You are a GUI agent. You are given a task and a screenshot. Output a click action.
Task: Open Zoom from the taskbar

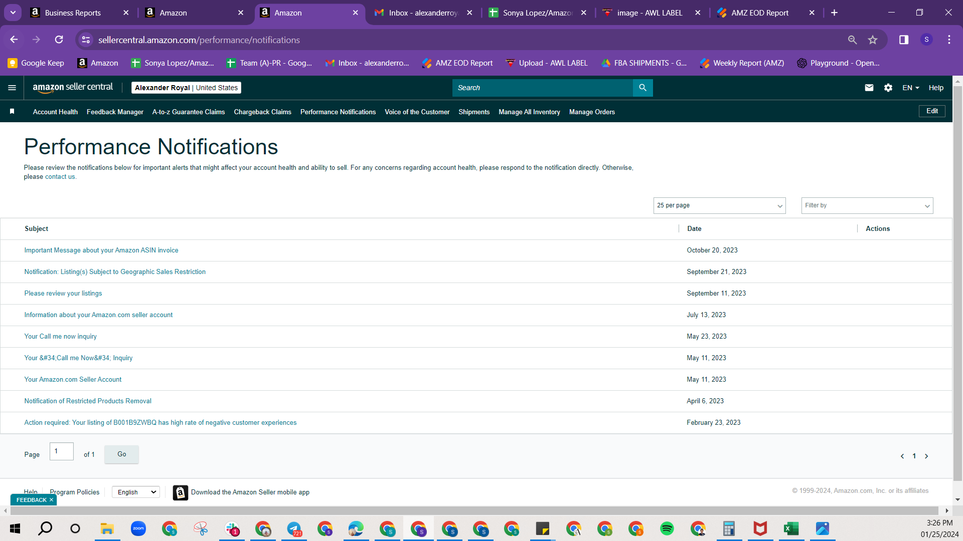coord(138,528)
